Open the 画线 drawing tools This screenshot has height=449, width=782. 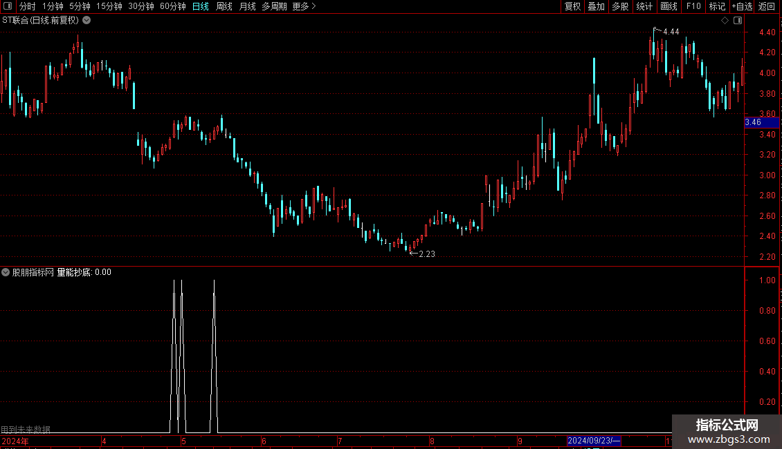669,6
